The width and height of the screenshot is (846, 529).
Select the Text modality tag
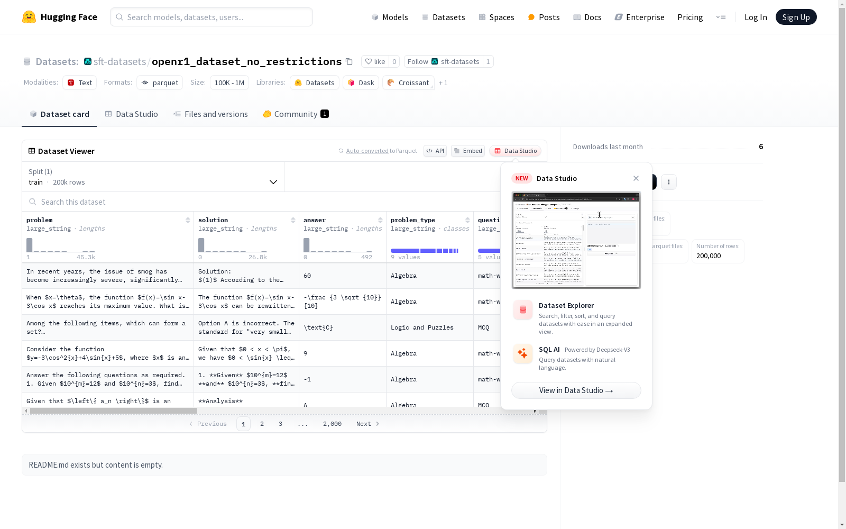tap(80, 83)
